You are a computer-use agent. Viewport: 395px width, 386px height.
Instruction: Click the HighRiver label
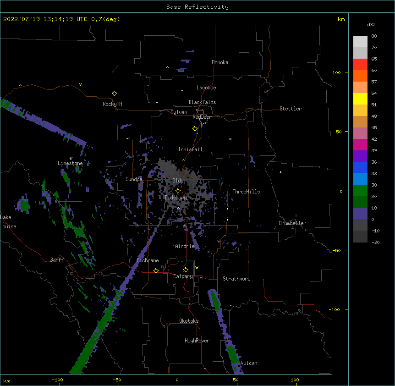(x=197, y=341)
